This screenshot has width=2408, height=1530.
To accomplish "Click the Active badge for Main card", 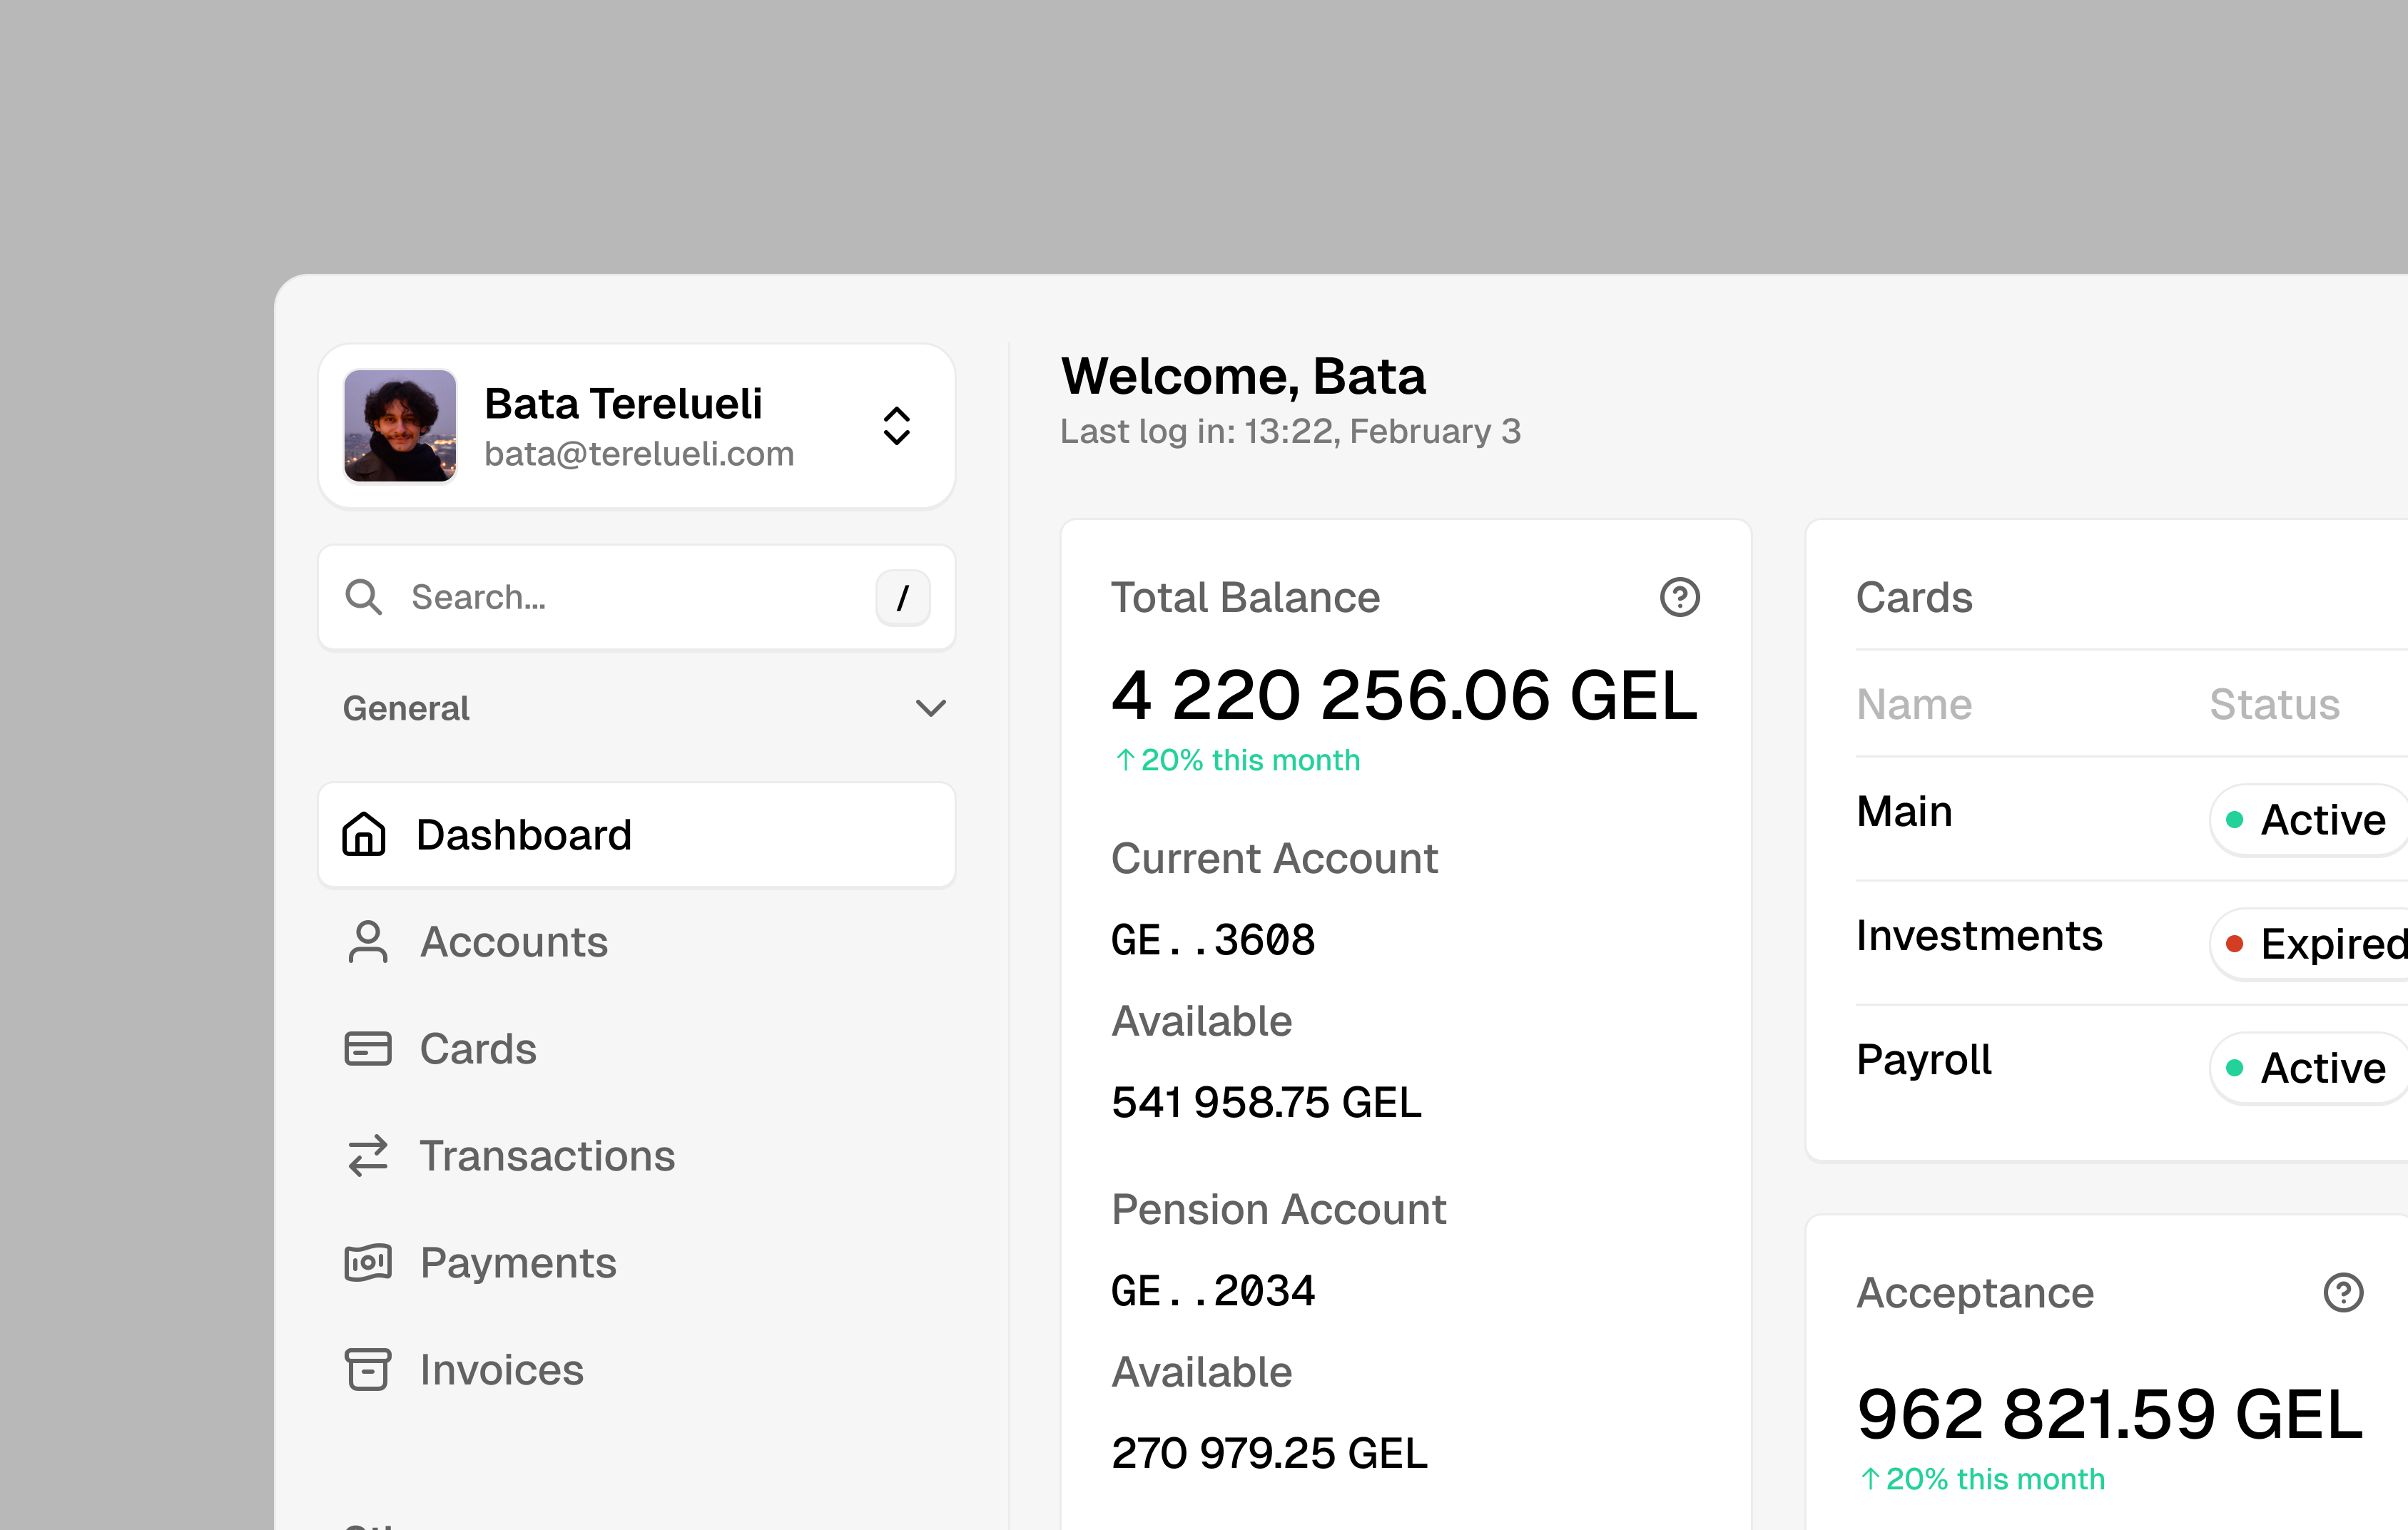I will (x=2308, y=820).
